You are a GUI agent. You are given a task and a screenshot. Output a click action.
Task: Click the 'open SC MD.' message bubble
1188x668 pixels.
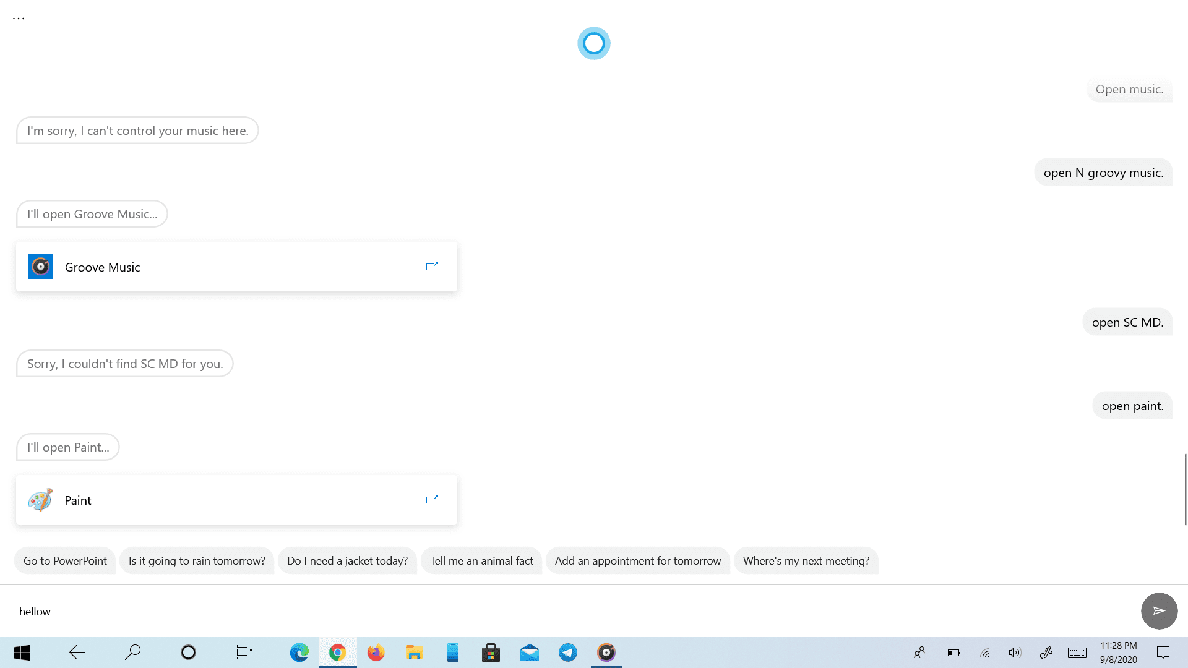click(1127, 322)
